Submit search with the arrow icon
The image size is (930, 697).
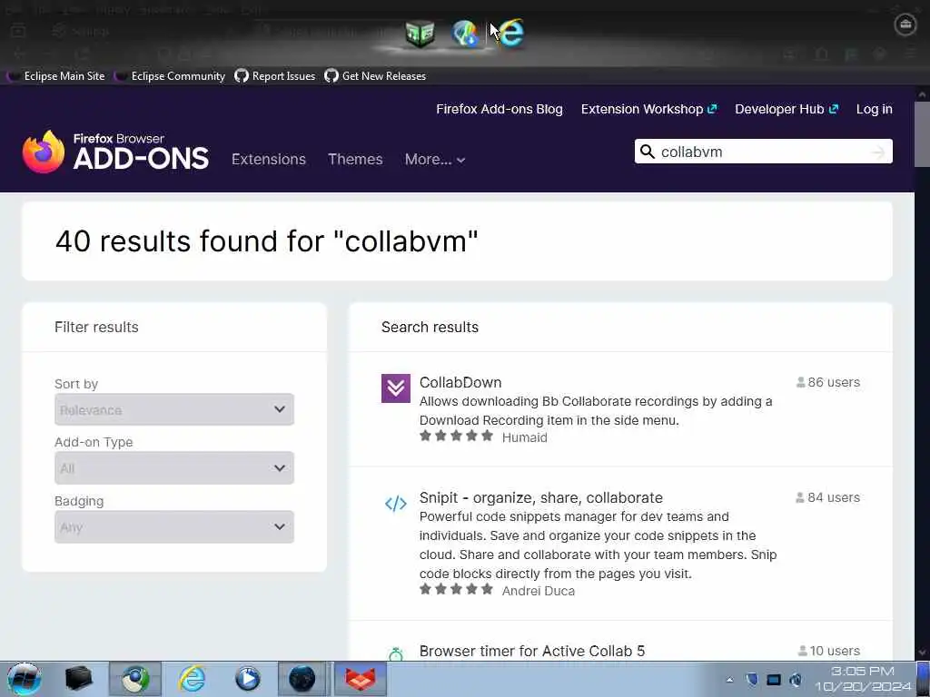point(878,152)
